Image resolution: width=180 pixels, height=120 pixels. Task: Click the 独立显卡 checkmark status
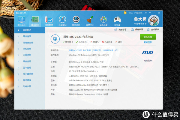tap(67, 42)
